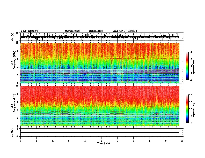Click the "2" minute time axis tick

53,141
